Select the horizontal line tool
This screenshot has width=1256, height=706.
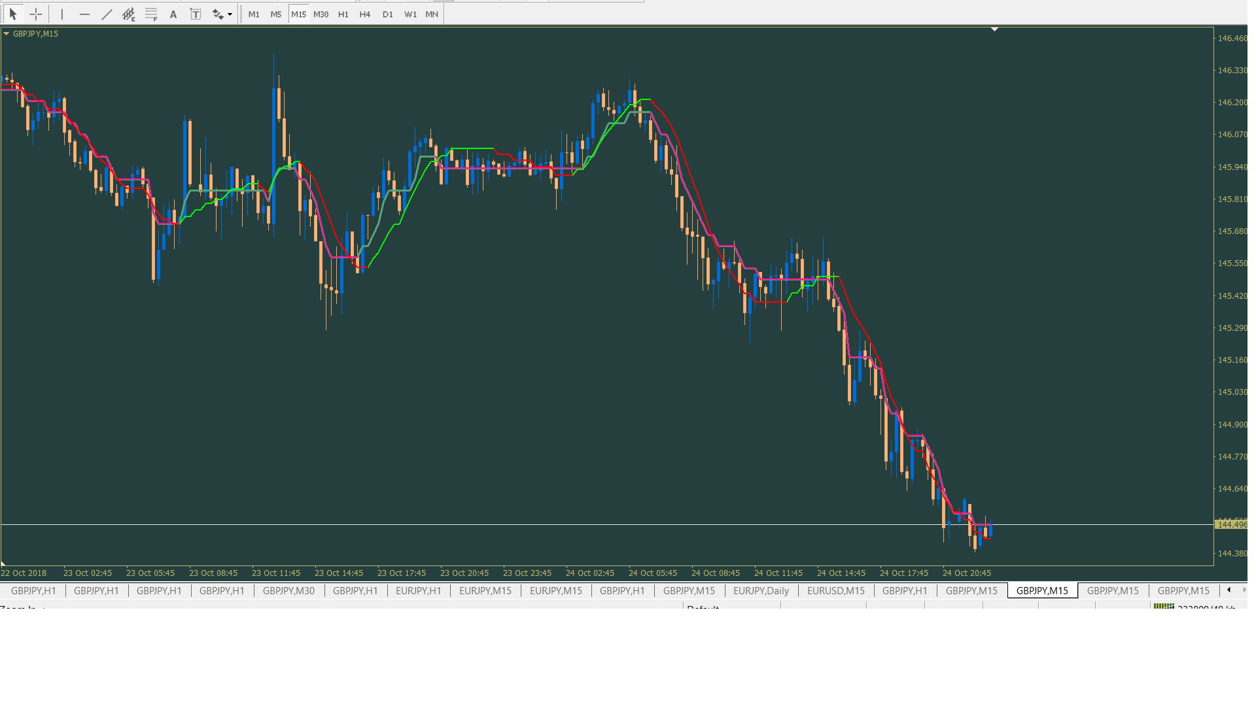84,14
